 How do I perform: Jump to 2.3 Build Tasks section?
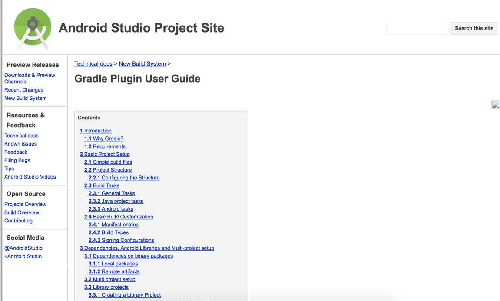102,185
